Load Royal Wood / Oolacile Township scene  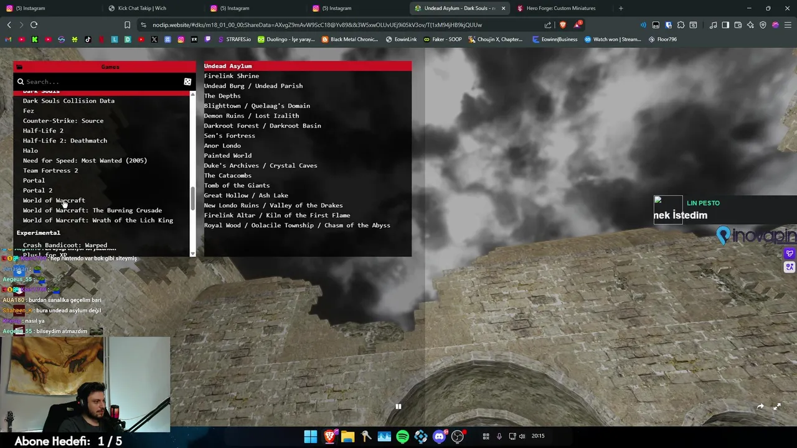297,225
